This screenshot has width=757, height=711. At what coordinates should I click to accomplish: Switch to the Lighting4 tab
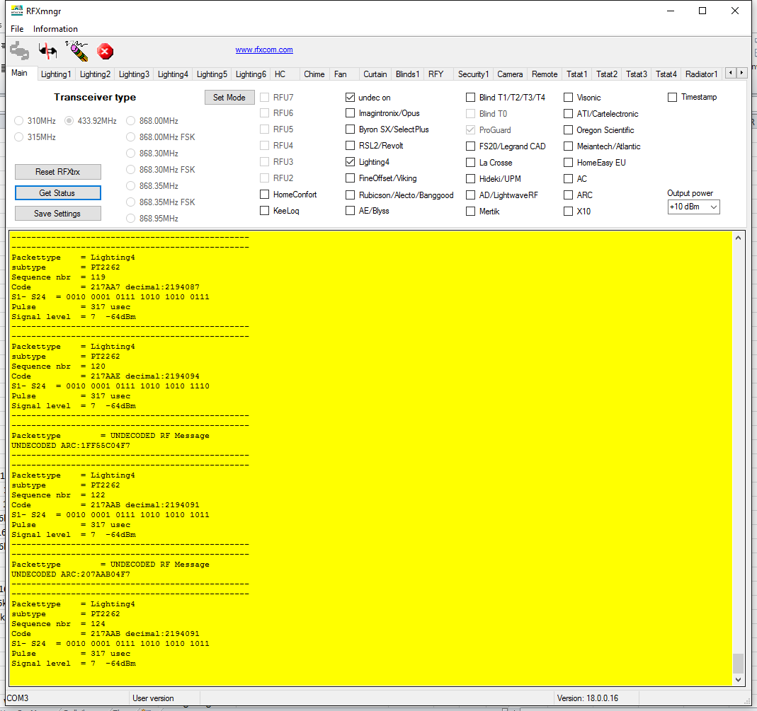(173, 74)
